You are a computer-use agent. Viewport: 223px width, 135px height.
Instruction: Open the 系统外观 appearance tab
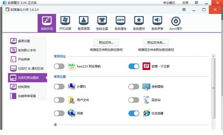(x=47, y=23)
